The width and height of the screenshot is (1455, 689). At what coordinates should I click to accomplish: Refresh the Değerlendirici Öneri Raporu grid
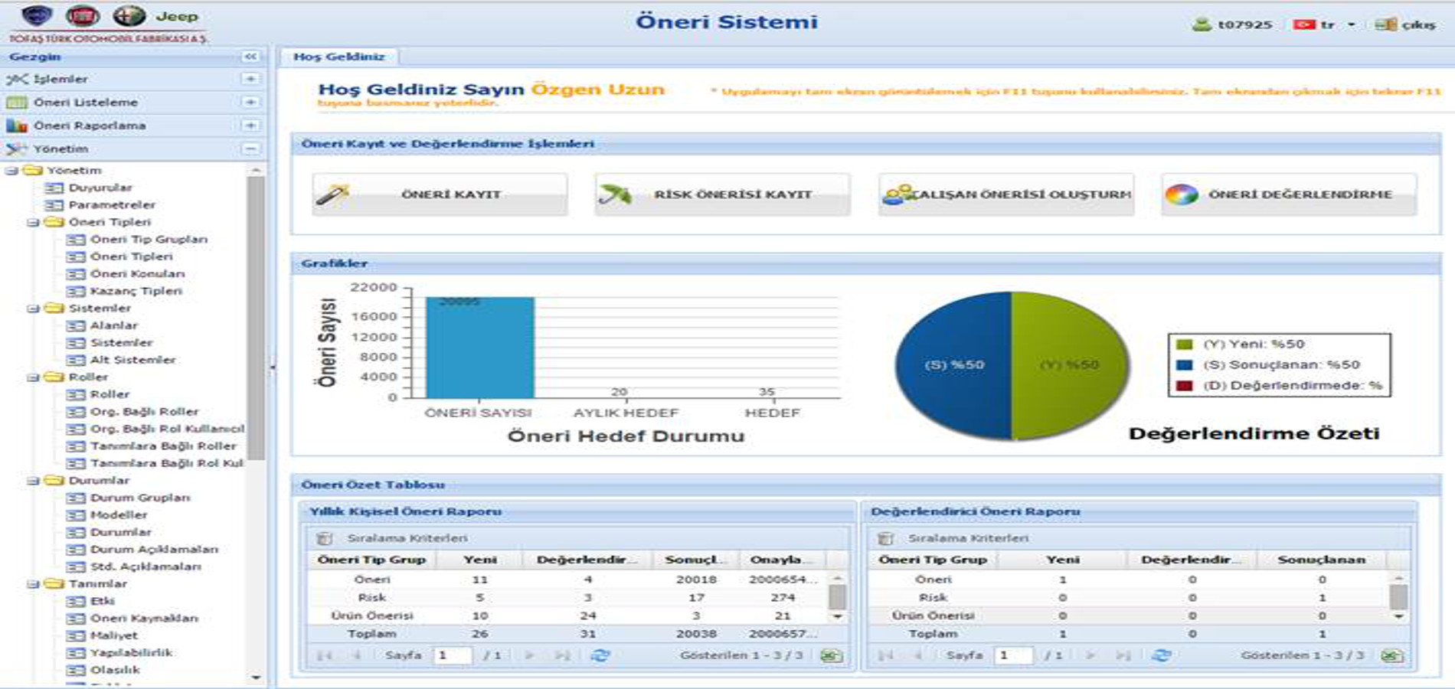pyautogui.click(x=1161, y=655)
